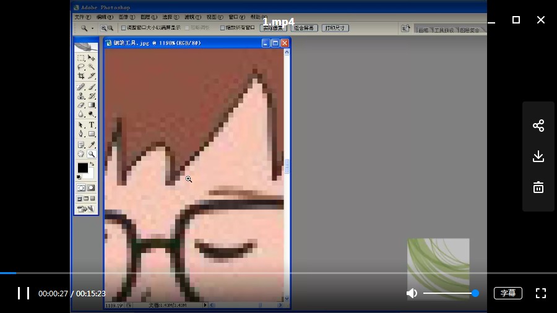Delete the video with the trash icon
557x313 pixels.
(x=538, y=187)
